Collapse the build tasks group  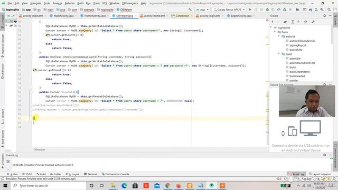pyautogui.click(x=279, y=54)
